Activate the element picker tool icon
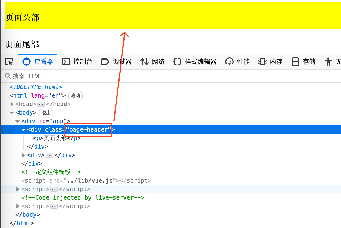Viewport: 341px width, 228px height. pos(9,62)
